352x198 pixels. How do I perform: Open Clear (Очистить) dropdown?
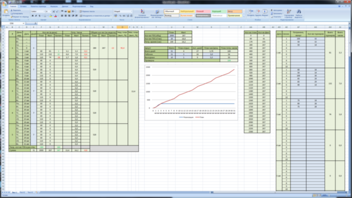click(277, 17)
